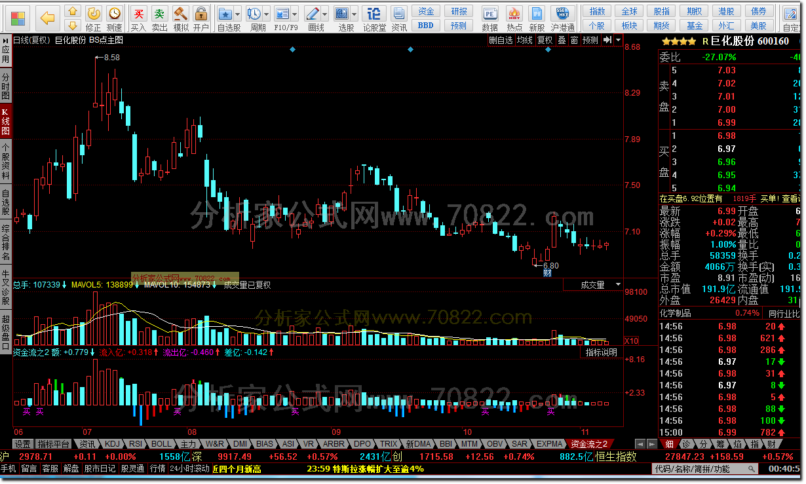
Task: Click the yellow star rating beside 巨化股份
Action: click(678, 41)
